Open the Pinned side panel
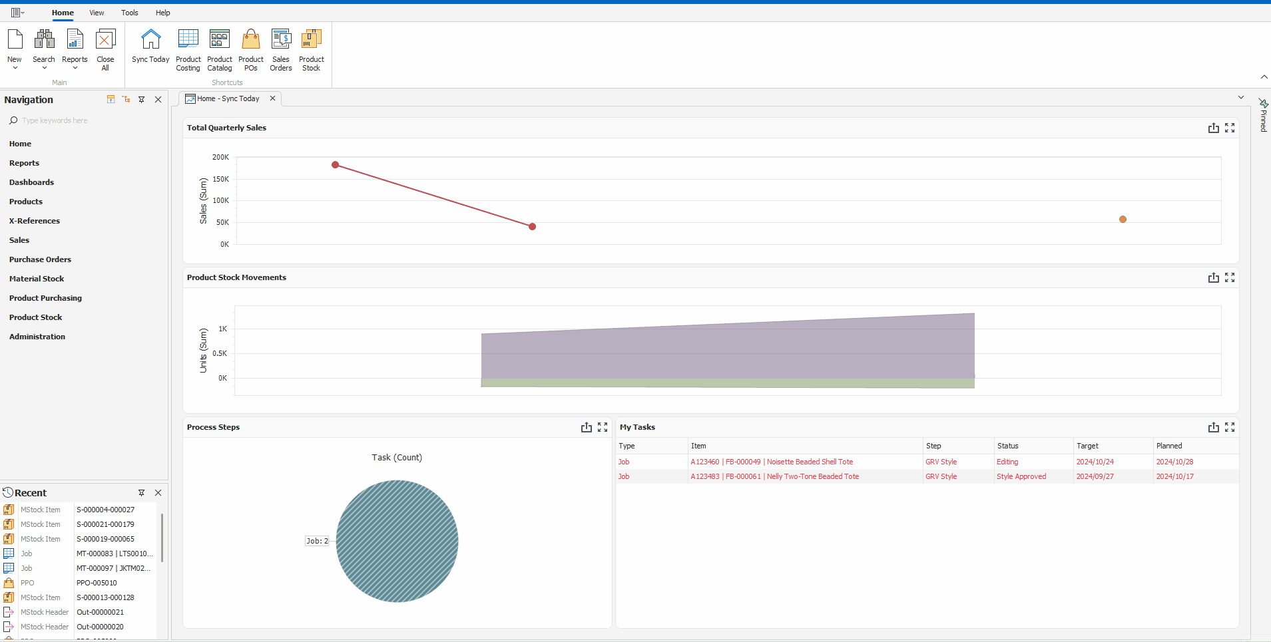This screenshot has height=642, width=1271. [1263, 115]
